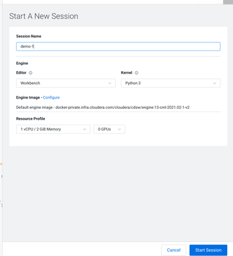The height and width of the screenshot is (256, 233).
Task: Click the scrollbar thumb in top right corner
Action: 228,2
